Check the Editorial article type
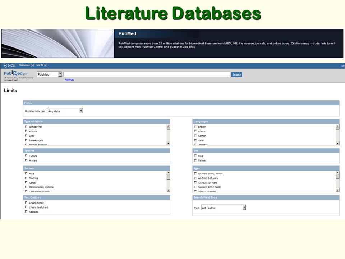Screen dimensions: 345x259 [x=26, y=131]
